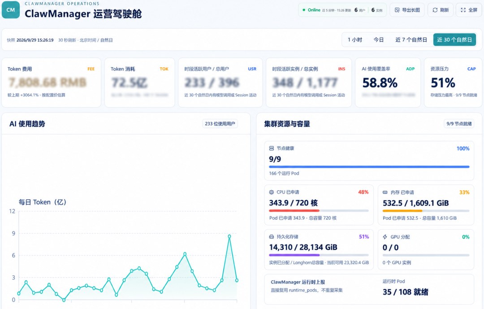The image size is (484, 309).
Task: Click the 持久化存储 disk icon
Action: [x=271, y=237]
